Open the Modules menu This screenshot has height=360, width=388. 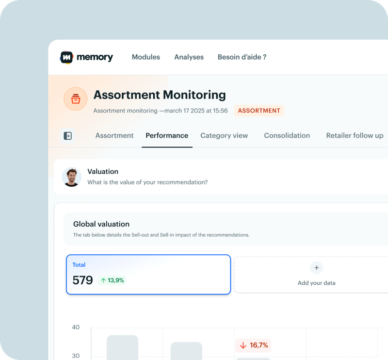[145, 57]
